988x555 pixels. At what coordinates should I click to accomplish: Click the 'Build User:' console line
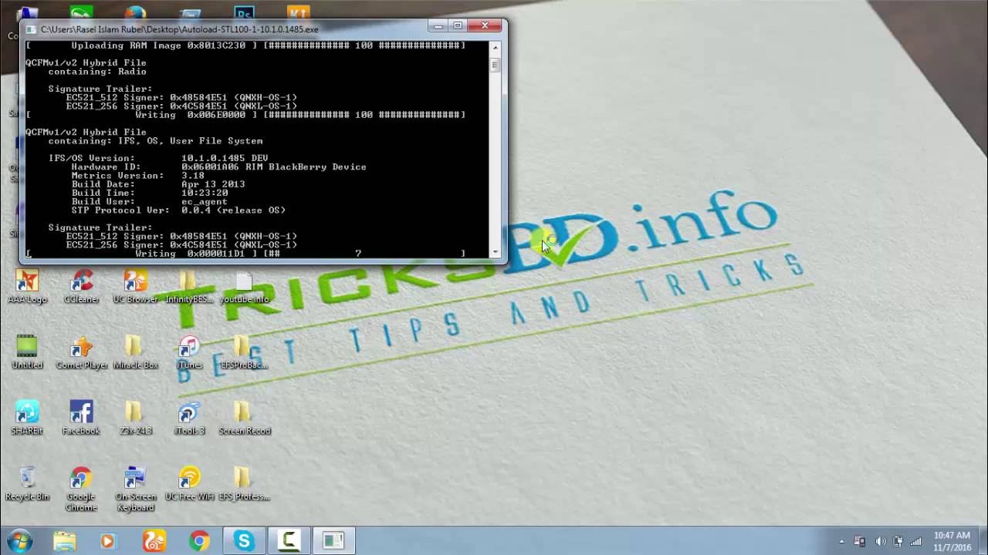149,202
